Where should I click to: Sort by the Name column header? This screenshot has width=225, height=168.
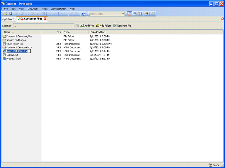[x=21, y=32]
